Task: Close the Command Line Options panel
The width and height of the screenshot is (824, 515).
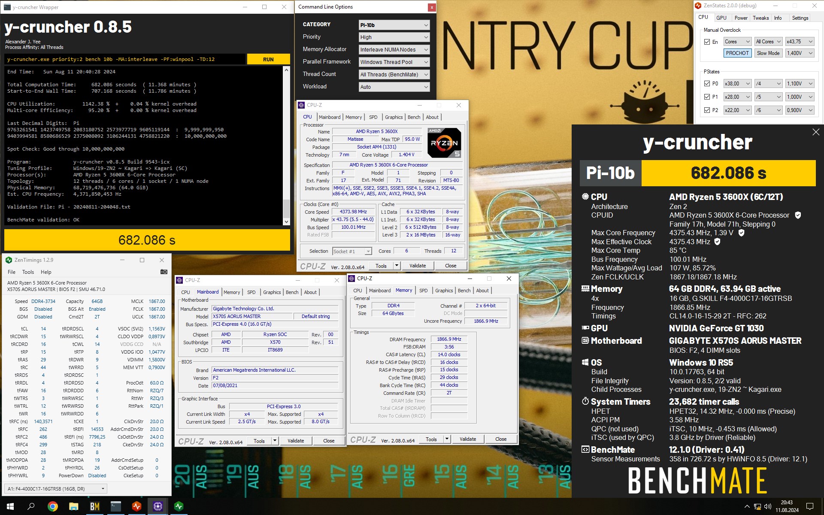Action: pos(432,7)
